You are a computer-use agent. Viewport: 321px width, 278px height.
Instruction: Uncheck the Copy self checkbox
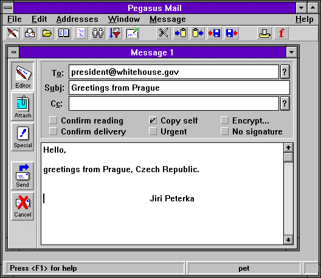(153, 120)
